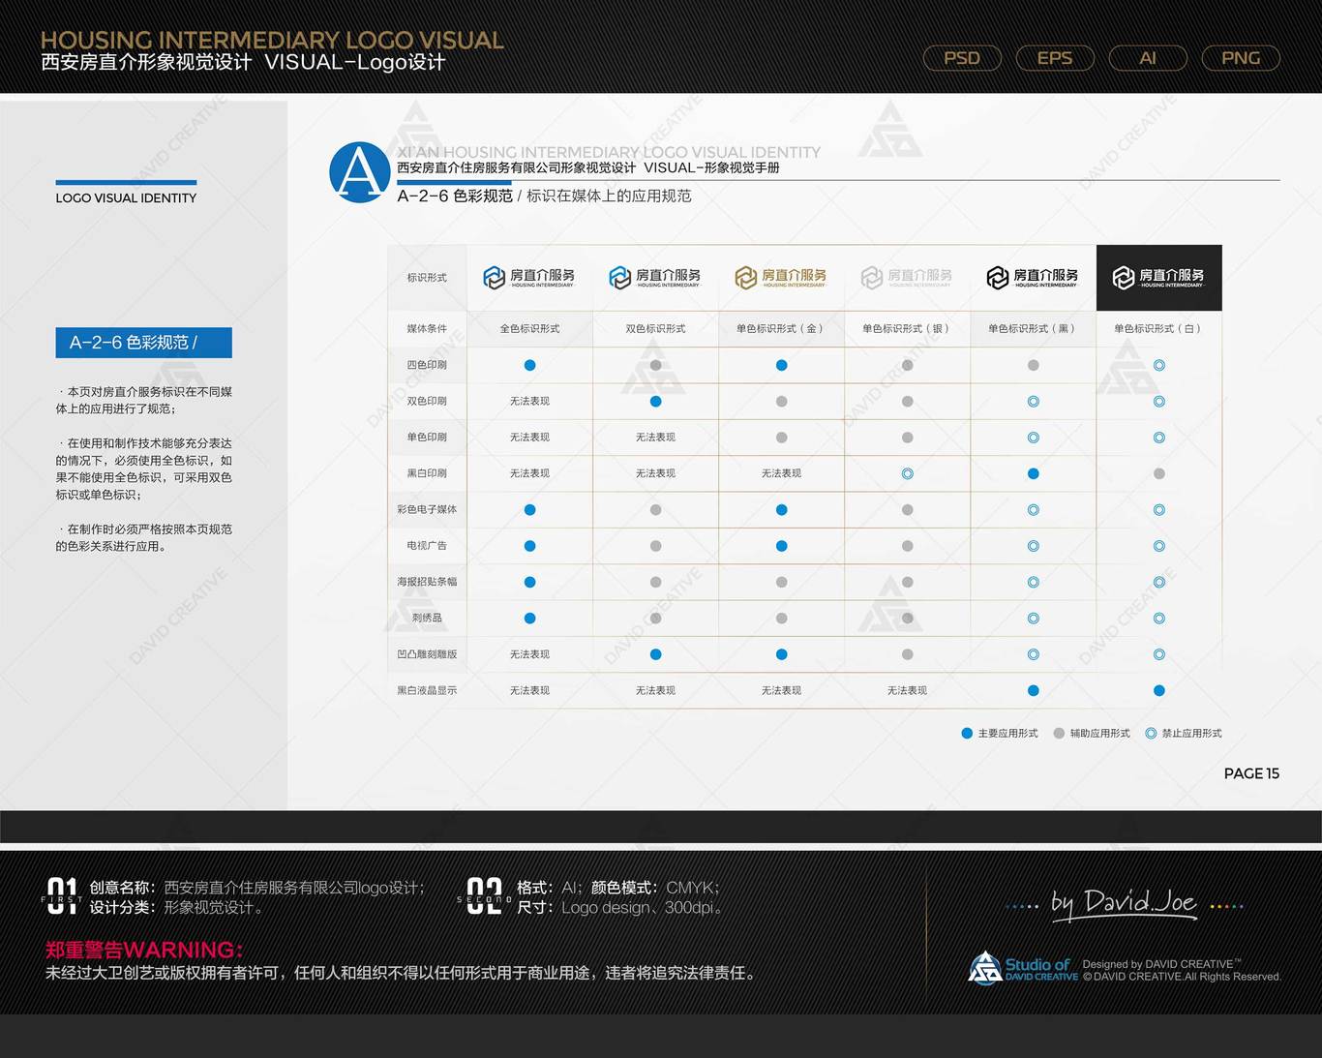Click the 媒体条件 header cell
Viewport: 1322px width, 1058px height.
pos(427,328)
